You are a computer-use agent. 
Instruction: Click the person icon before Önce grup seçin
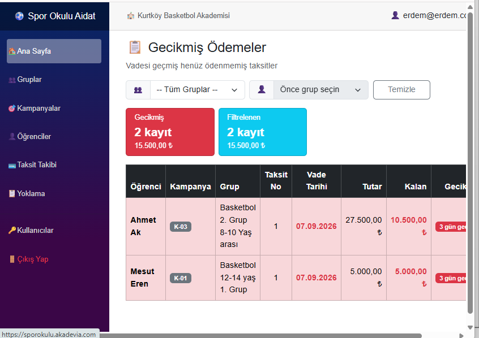pos(262,90)
